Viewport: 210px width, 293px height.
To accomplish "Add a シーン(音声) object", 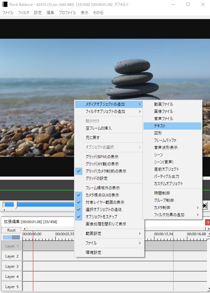I will pos(173,162).
